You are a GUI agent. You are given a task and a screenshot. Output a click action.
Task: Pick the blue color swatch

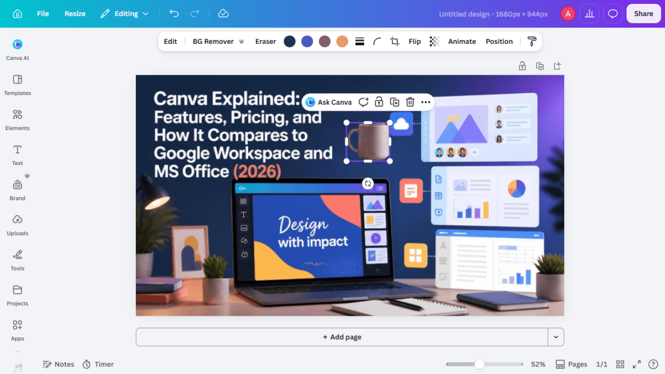tap(307, 42)
